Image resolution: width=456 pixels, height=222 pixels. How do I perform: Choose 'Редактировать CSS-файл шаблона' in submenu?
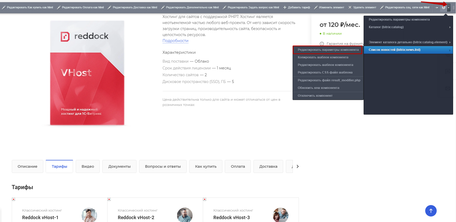(x=328, y=73)
